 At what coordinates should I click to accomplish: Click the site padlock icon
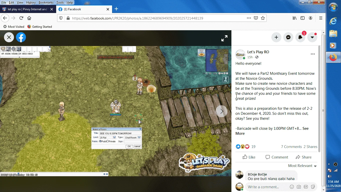(x=68, y=18)
